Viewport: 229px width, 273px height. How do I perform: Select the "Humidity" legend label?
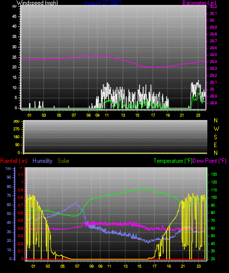[42, 161]
